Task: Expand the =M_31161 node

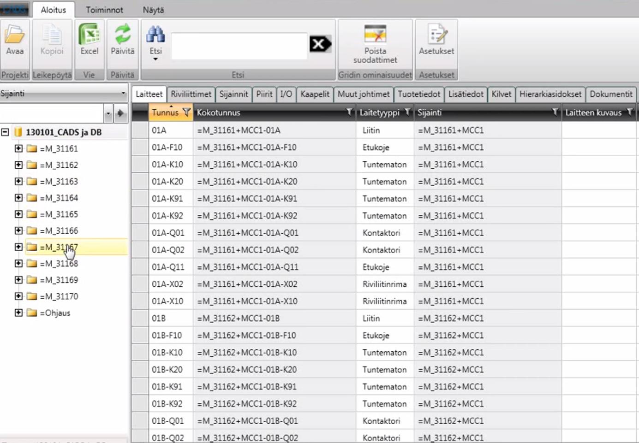Action: [x=18, y=148]
